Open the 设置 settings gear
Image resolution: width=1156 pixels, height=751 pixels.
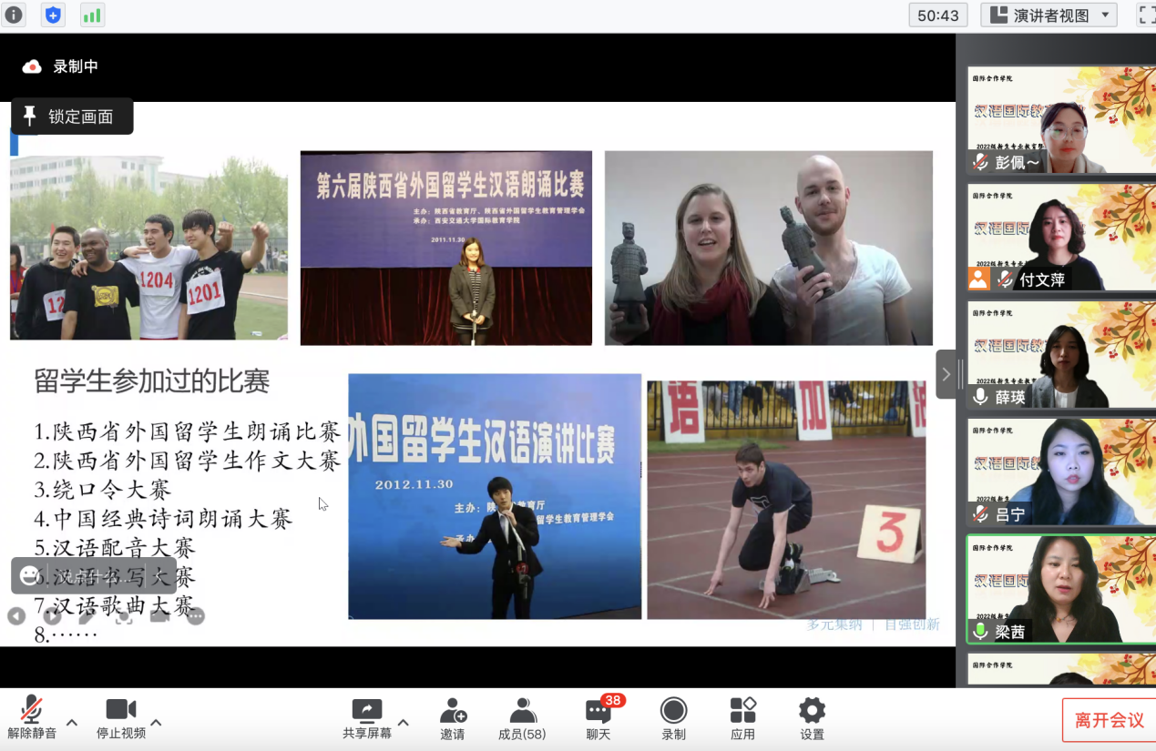click(x=812, y=718)
